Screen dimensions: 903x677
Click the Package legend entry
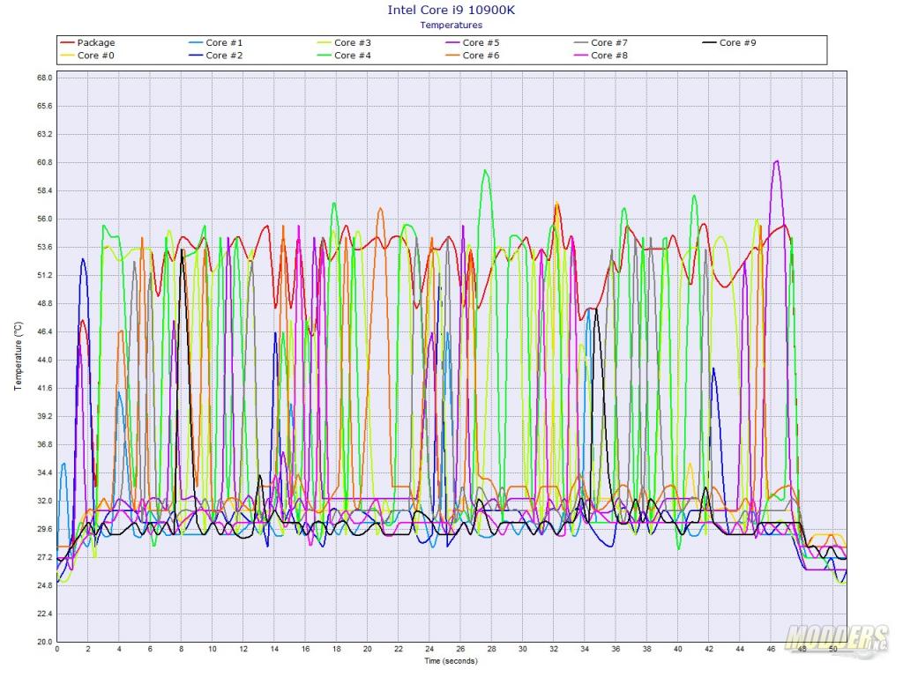coord(87,42)
